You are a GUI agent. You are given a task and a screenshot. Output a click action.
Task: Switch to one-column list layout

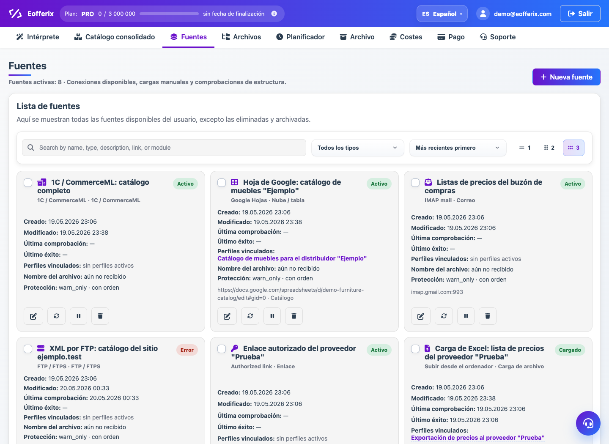click(525, 148)
